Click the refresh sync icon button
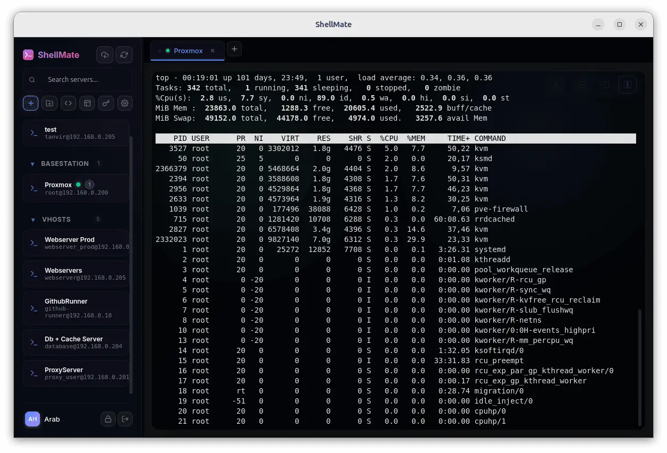The height and width of the screenshot is (453, 667). click(124, 55)
